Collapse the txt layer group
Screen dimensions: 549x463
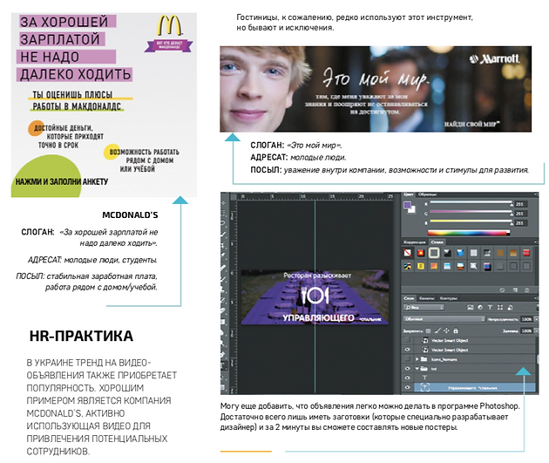click(x=417, y=369)
